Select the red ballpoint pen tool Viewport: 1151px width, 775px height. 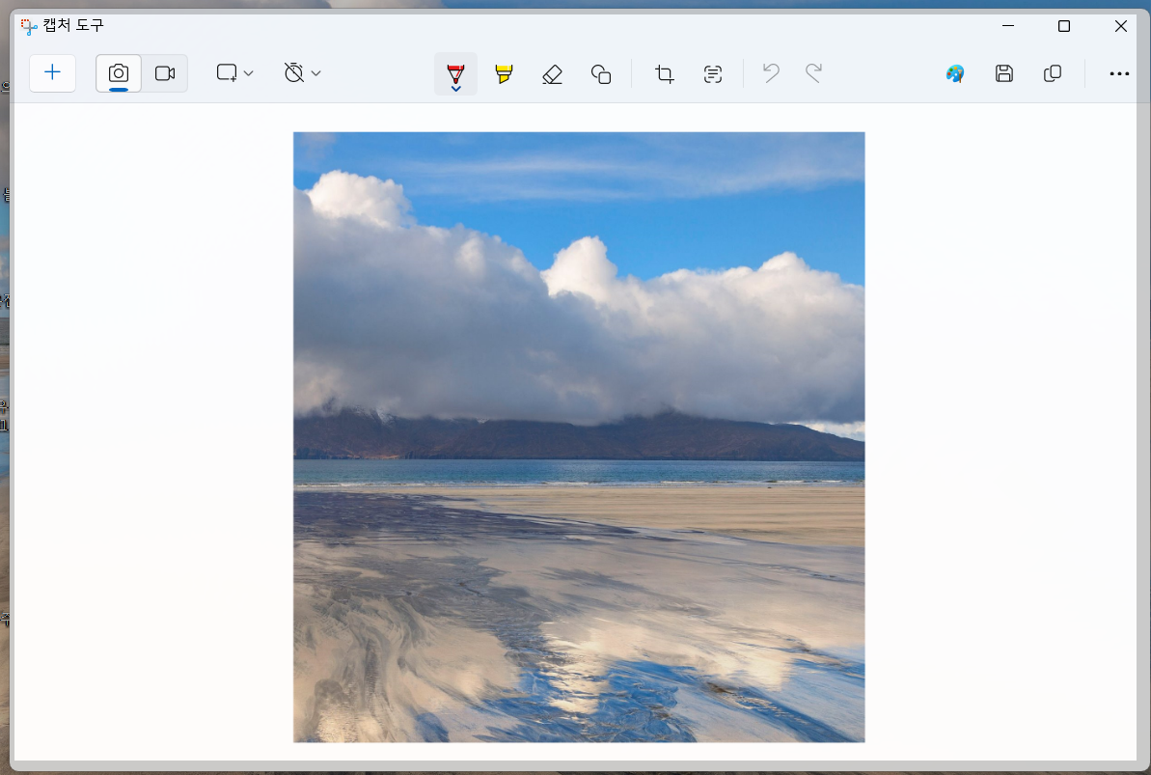tap(455, 73)
